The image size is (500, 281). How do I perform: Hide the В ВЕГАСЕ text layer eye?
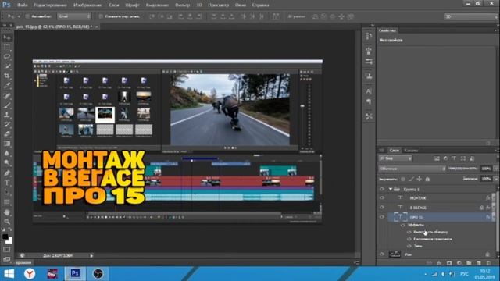tap(382, 208)
